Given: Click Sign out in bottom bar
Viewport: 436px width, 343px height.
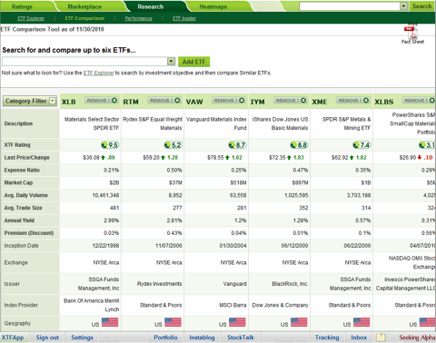Looking at the screenshot, I should click(47, 338).
